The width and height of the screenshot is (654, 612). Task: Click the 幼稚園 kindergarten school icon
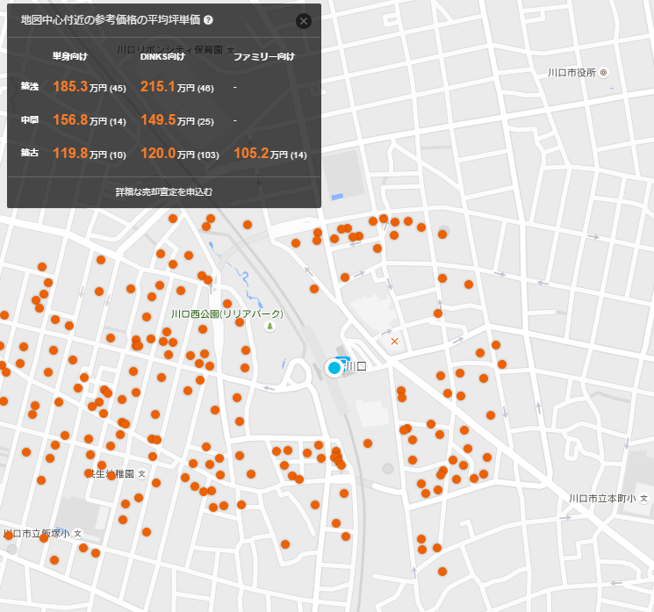point(141,473)
